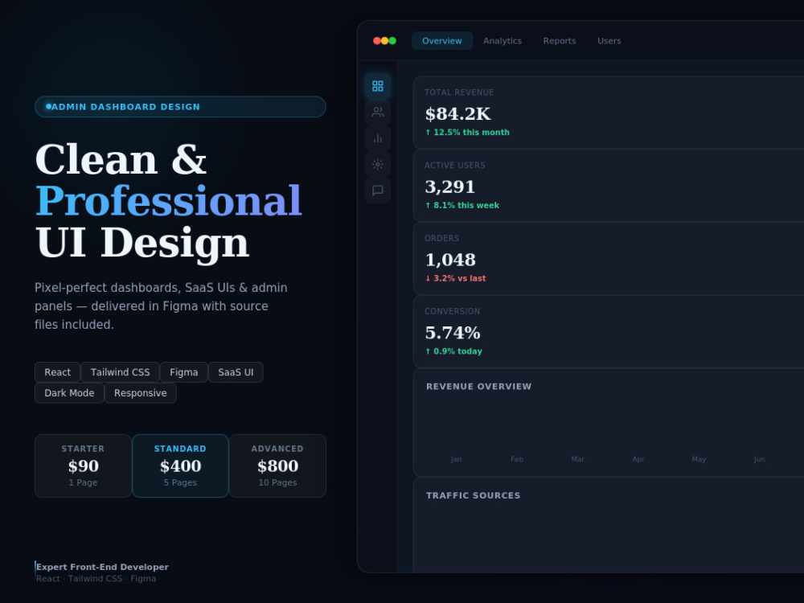Open the Users tab
The height and width of the screenshot is (603, 804).
609,41
